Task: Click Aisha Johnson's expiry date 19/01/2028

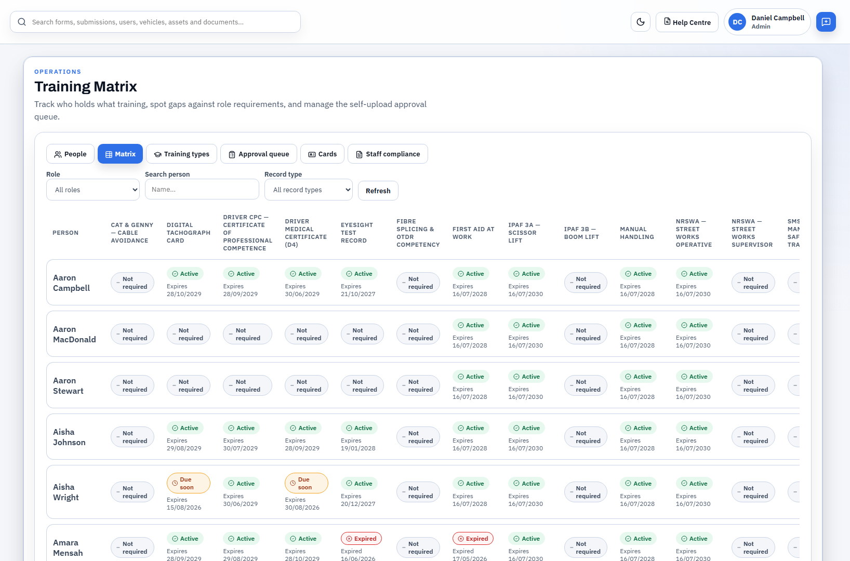Action: click(x=358, y=448)
